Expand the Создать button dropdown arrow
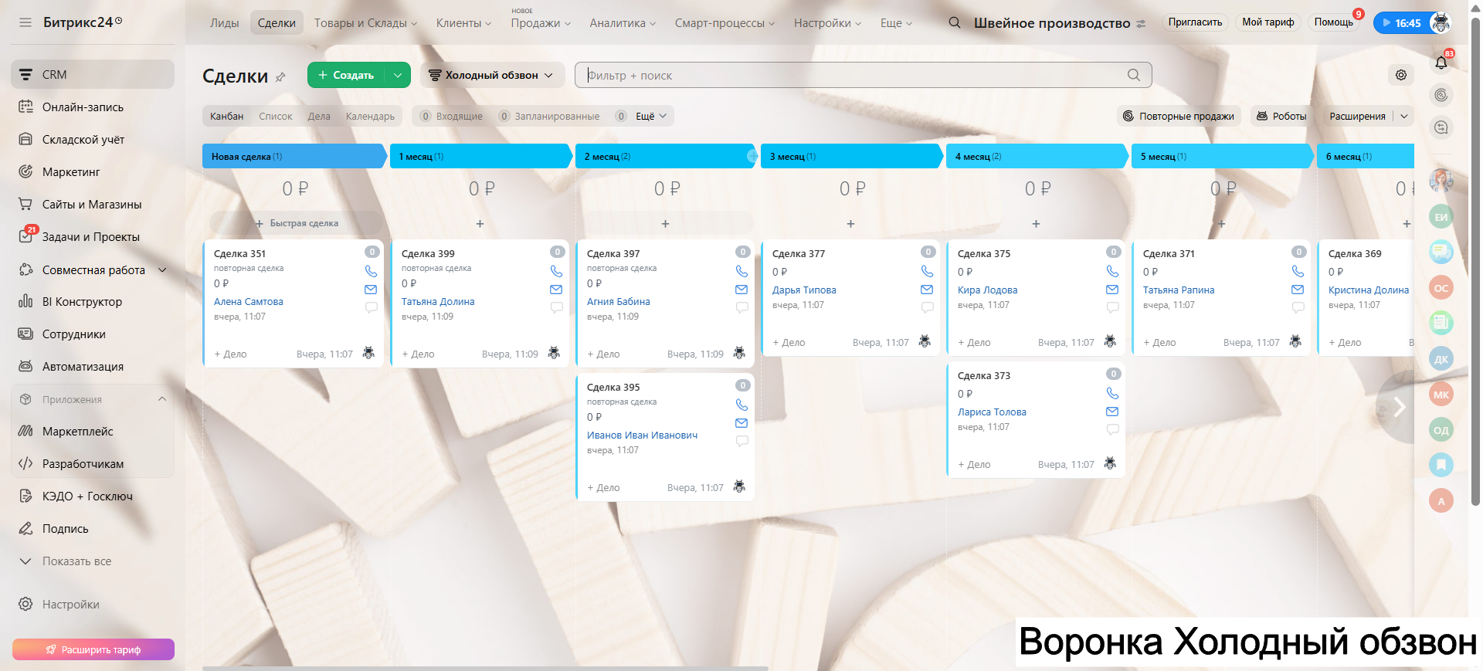This screenshot has width=1483, height=671. pyautogui.click(x=397, y=75)
